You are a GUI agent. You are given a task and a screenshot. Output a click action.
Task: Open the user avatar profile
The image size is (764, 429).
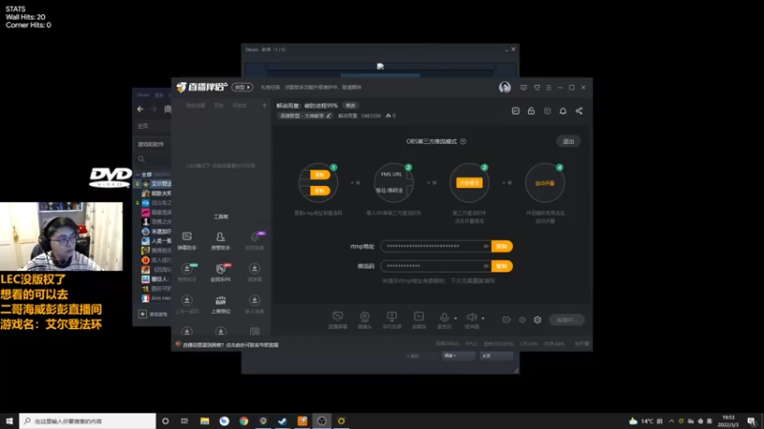point(505,87)
